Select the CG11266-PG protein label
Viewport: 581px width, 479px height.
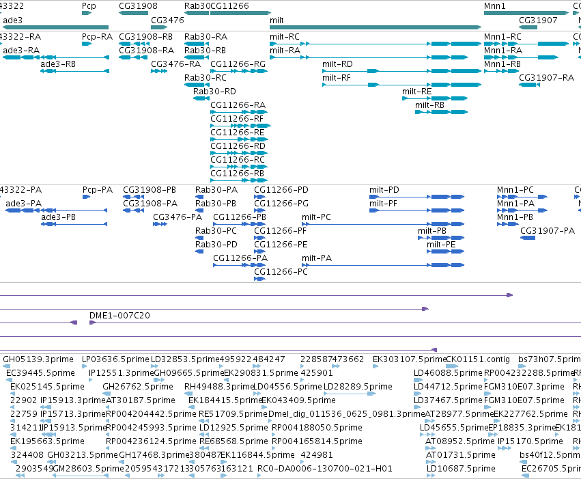pyautogui.click(x=281, y=204)
